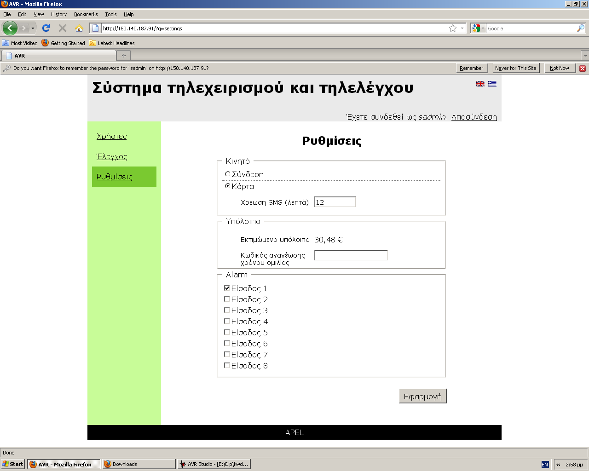The height and width of the screenshot is (471, 589).
Task: Check the Είσοδος 7 checkbox
Action: (227, 354)
